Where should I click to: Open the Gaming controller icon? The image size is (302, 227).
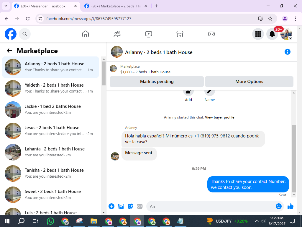(x=211, y=34)
